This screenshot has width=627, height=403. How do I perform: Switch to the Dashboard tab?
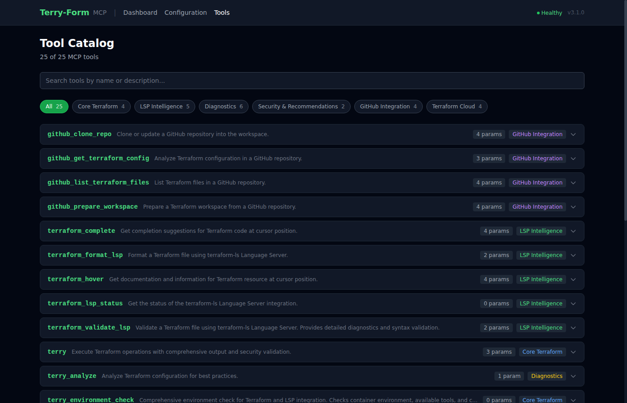(x=140, y=13)
